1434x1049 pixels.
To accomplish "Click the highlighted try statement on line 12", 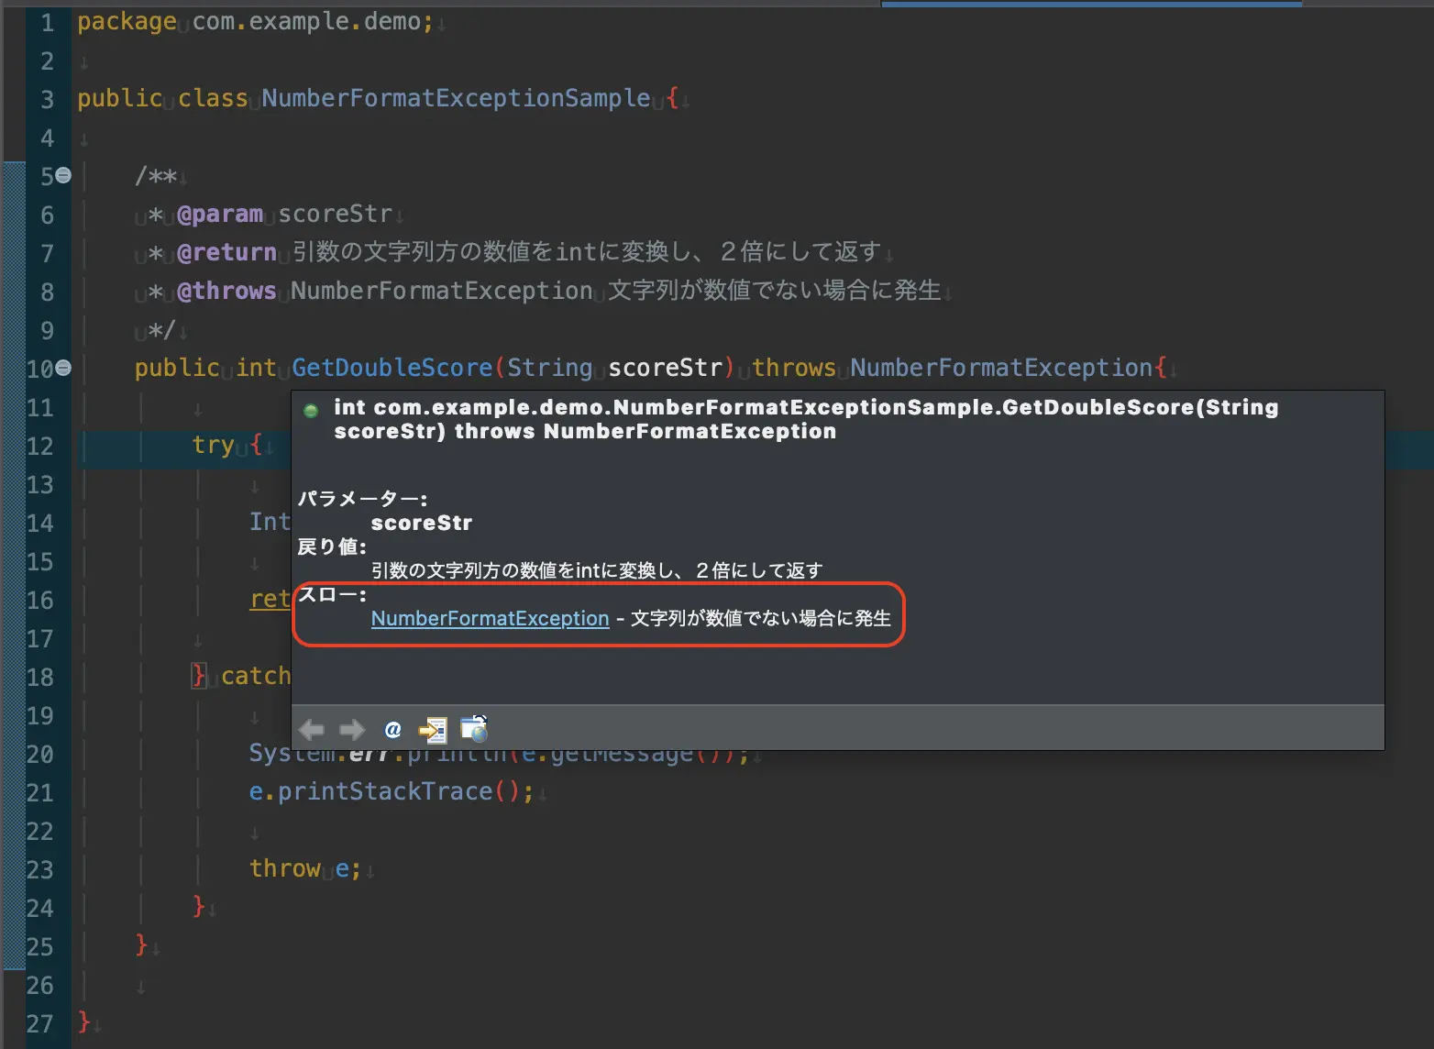I will (x=212, y=446).
